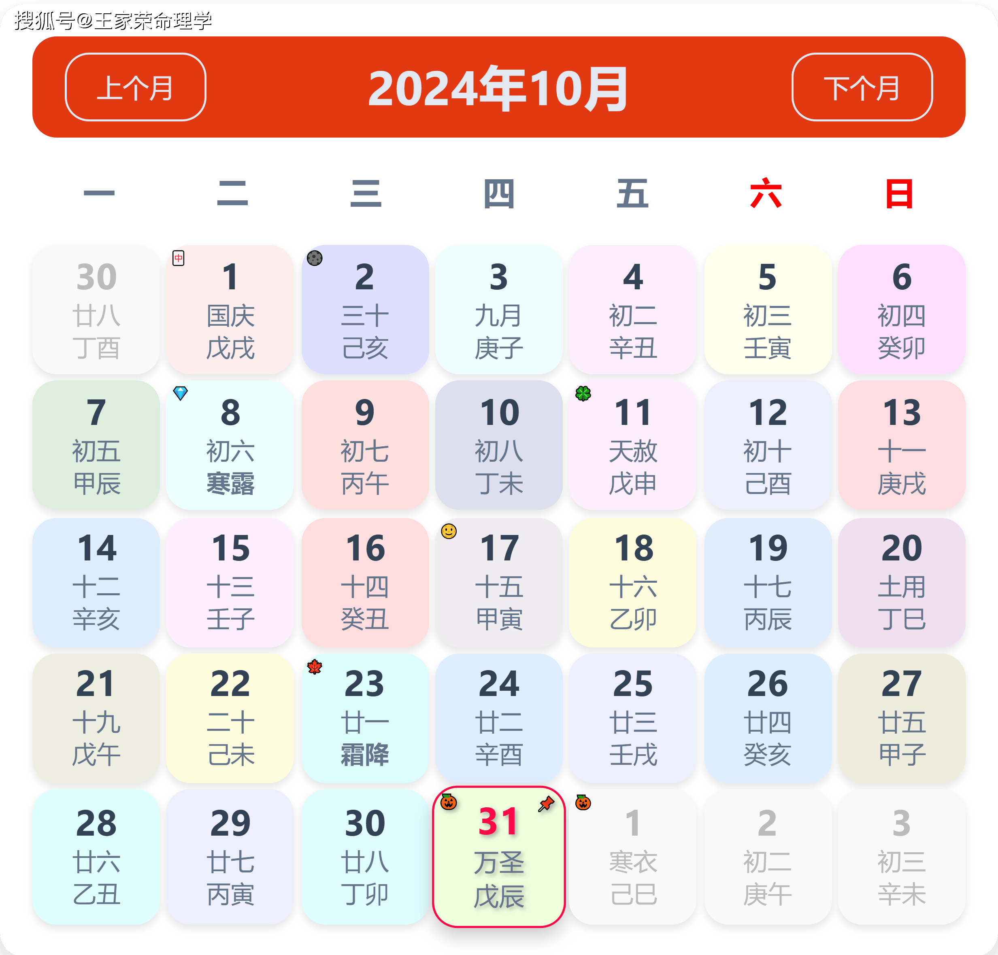
Task: Click the smiley face icon on October 17
Action: [449, 531]
